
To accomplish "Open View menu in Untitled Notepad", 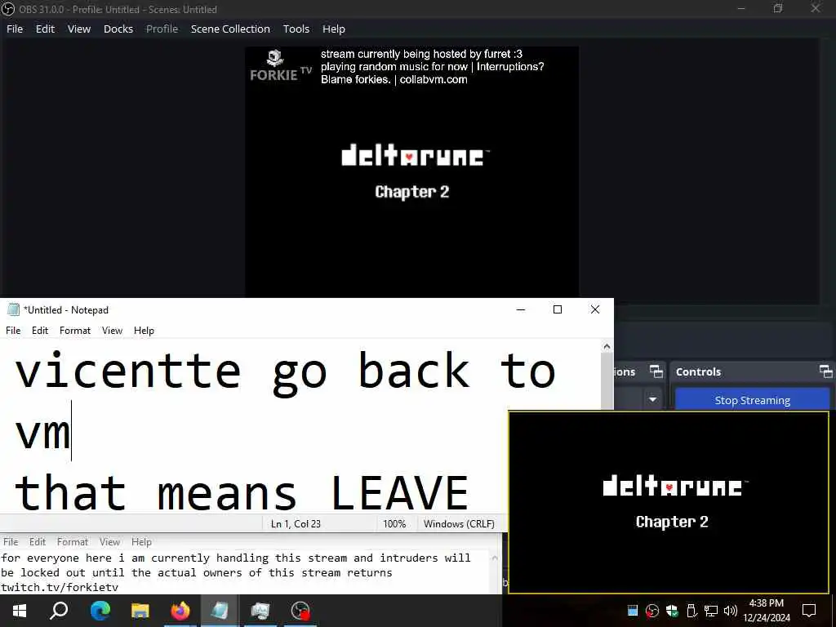I will point(112,331).
